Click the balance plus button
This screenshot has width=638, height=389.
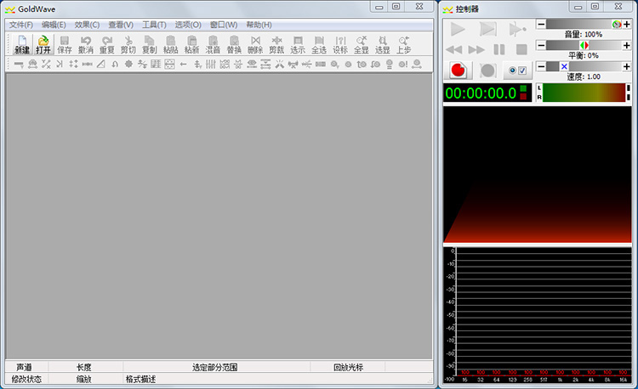(x=627, y=45)
